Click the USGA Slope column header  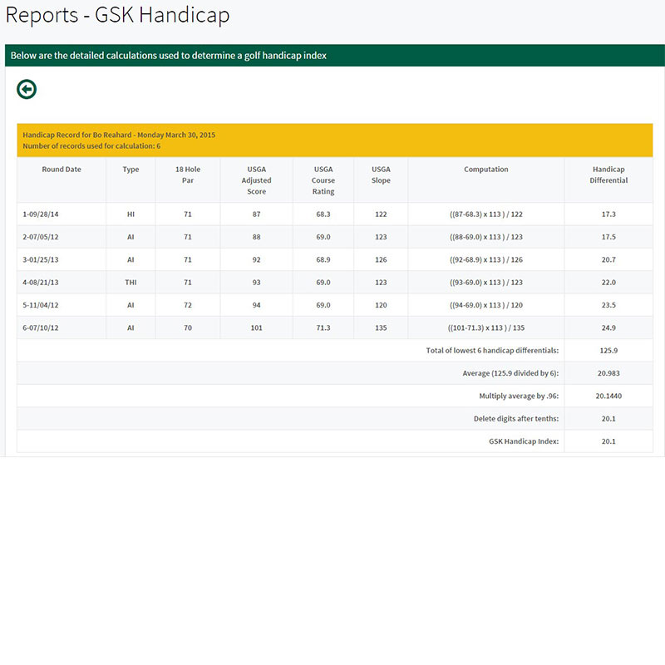(x=381, y=175)
